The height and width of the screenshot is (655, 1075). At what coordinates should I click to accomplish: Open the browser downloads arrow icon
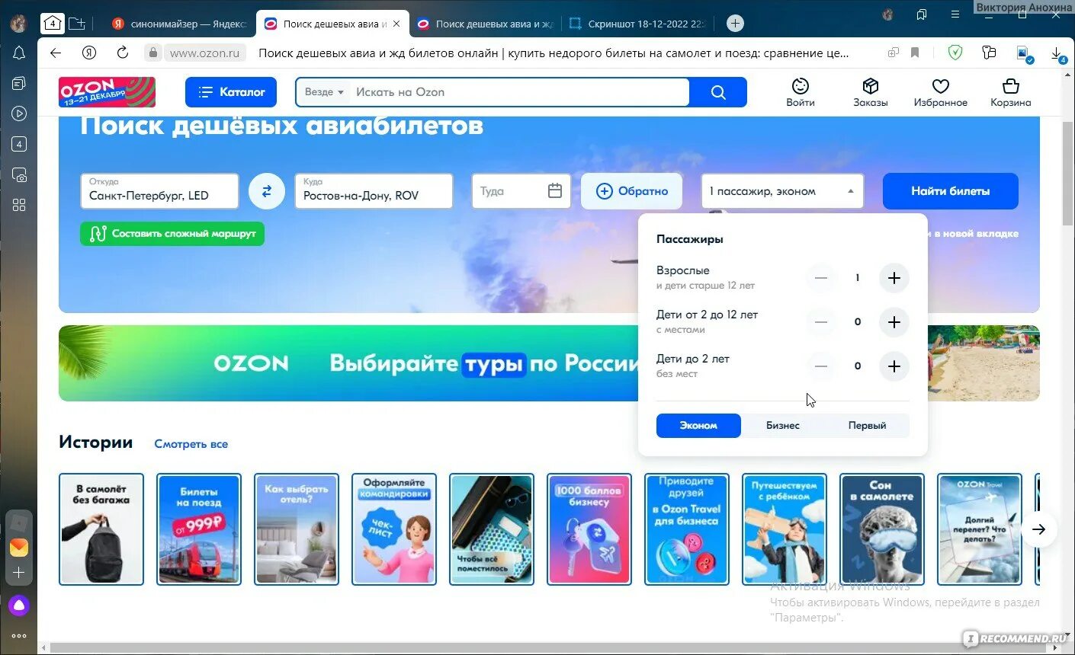pyautogui.click(x=1057, y=53)
